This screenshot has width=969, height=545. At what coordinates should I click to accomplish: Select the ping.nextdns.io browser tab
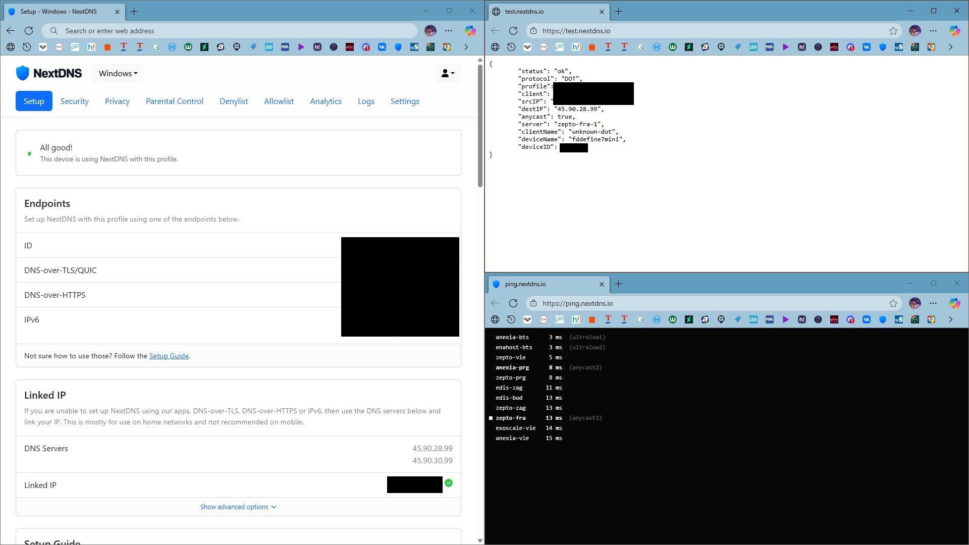[x=548, y=284]
